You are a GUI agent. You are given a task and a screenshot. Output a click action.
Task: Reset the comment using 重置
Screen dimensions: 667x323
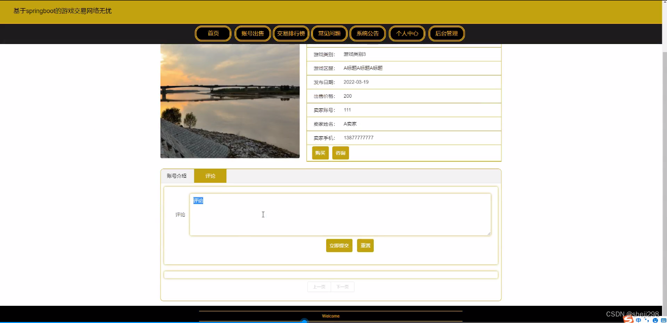click(365, 245)
